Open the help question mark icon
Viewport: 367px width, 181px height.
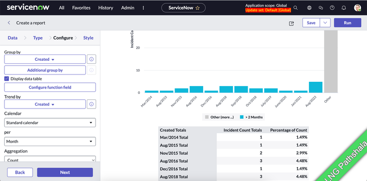[x=332, y=8]
